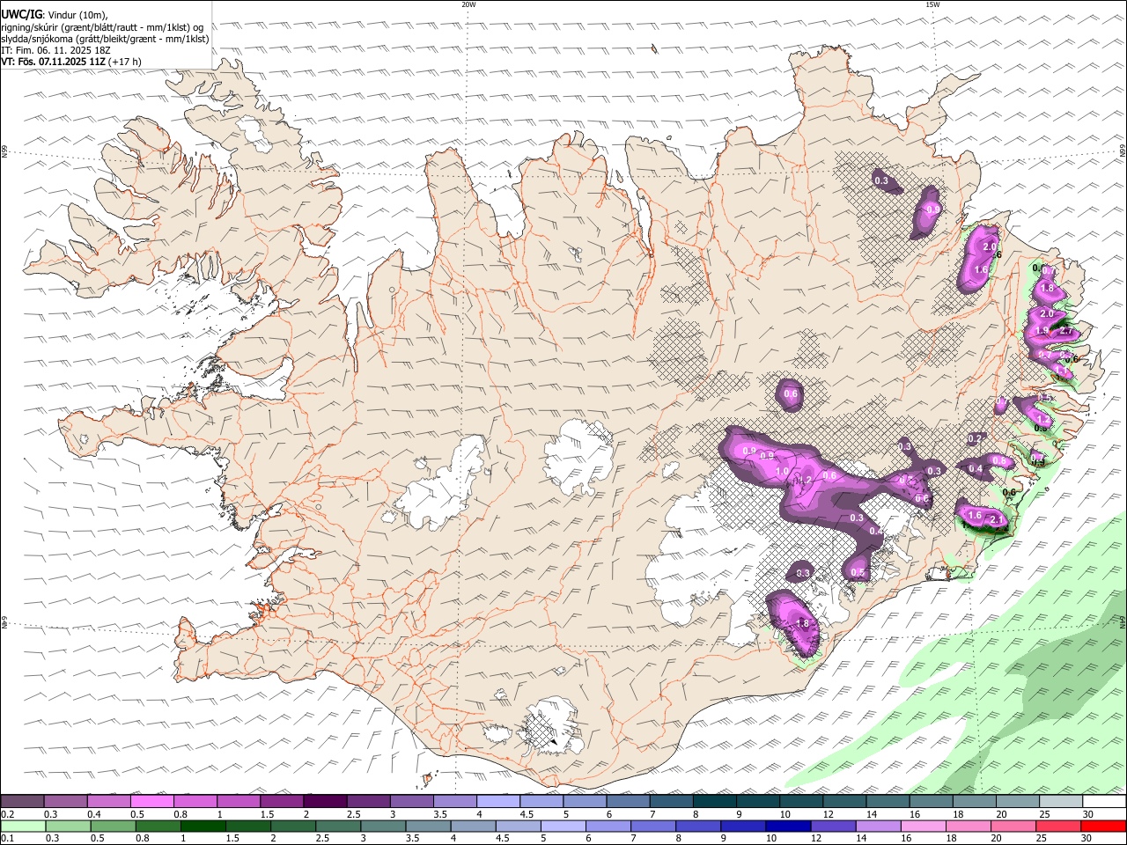The height and width of the screenshot is (845, 1127).
Task: Click the bright red 30 lower legend swatch
Action: pyautogui.click(x=1102, y=826)
